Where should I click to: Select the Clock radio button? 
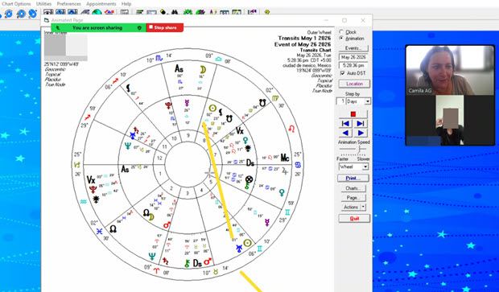341,32
